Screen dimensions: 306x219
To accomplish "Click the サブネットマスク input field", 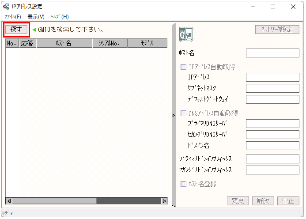I will (272, 88).
